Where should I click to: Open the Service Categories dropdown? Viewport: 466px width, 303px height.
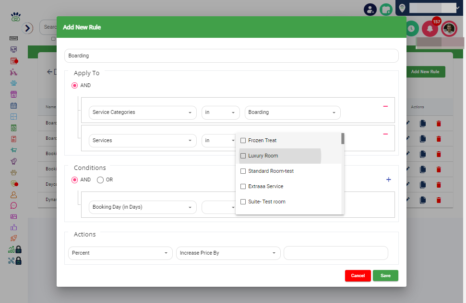tap(143, 112)
